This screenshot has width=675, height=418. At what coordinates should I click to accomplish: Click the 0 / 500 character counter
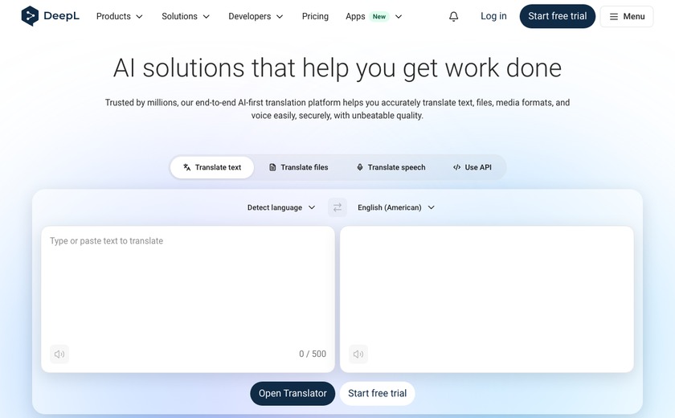313,354
